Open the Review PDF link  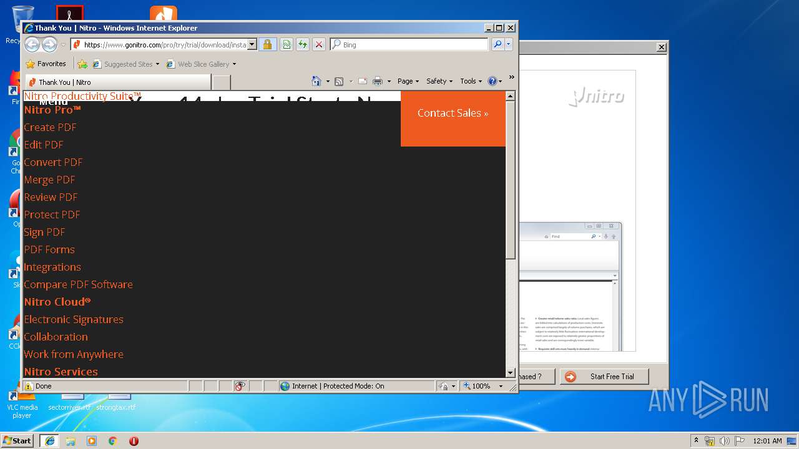51,197
